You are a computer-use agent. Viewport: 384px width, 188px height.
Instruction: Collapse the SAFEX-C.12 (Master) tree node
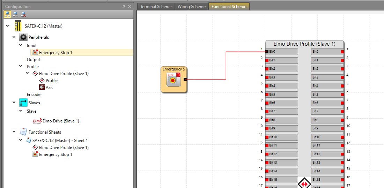coord(8,26)
